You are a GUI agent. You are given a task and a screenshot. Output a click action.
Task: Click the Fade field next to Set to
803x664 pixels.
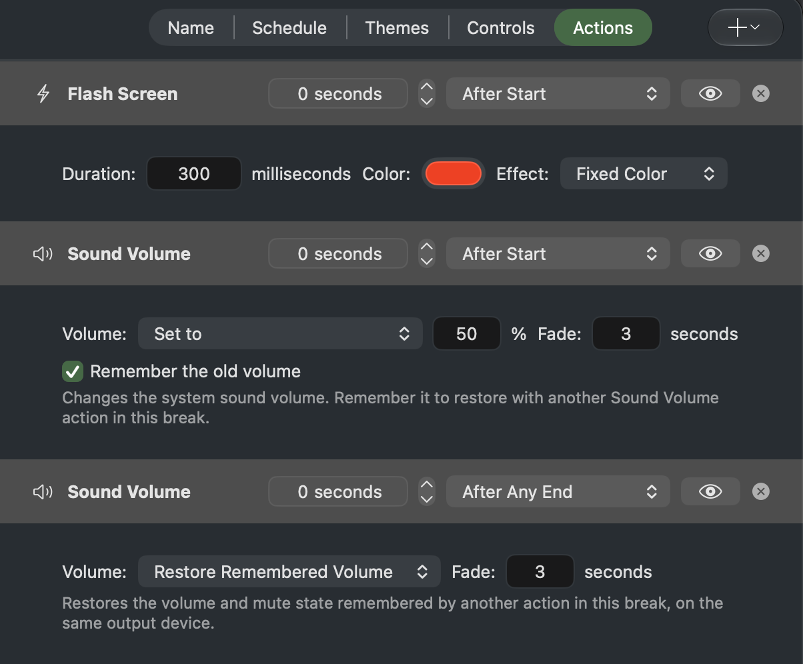tap(626, 334)
